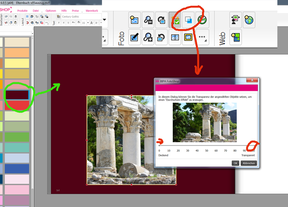Click the zoom out photo magnifier icon
The width and height of the screenshot is (288, 207).
pos(148,20)
